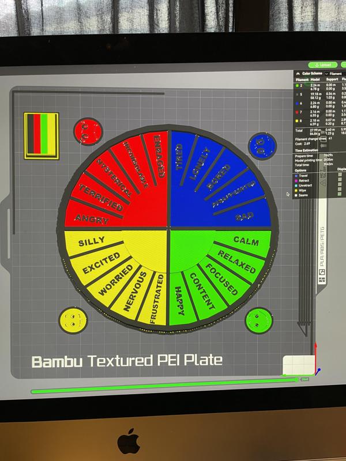The image size is (346, 461).
Task: Click the Prepare time entry
Action: click(314, 156)
